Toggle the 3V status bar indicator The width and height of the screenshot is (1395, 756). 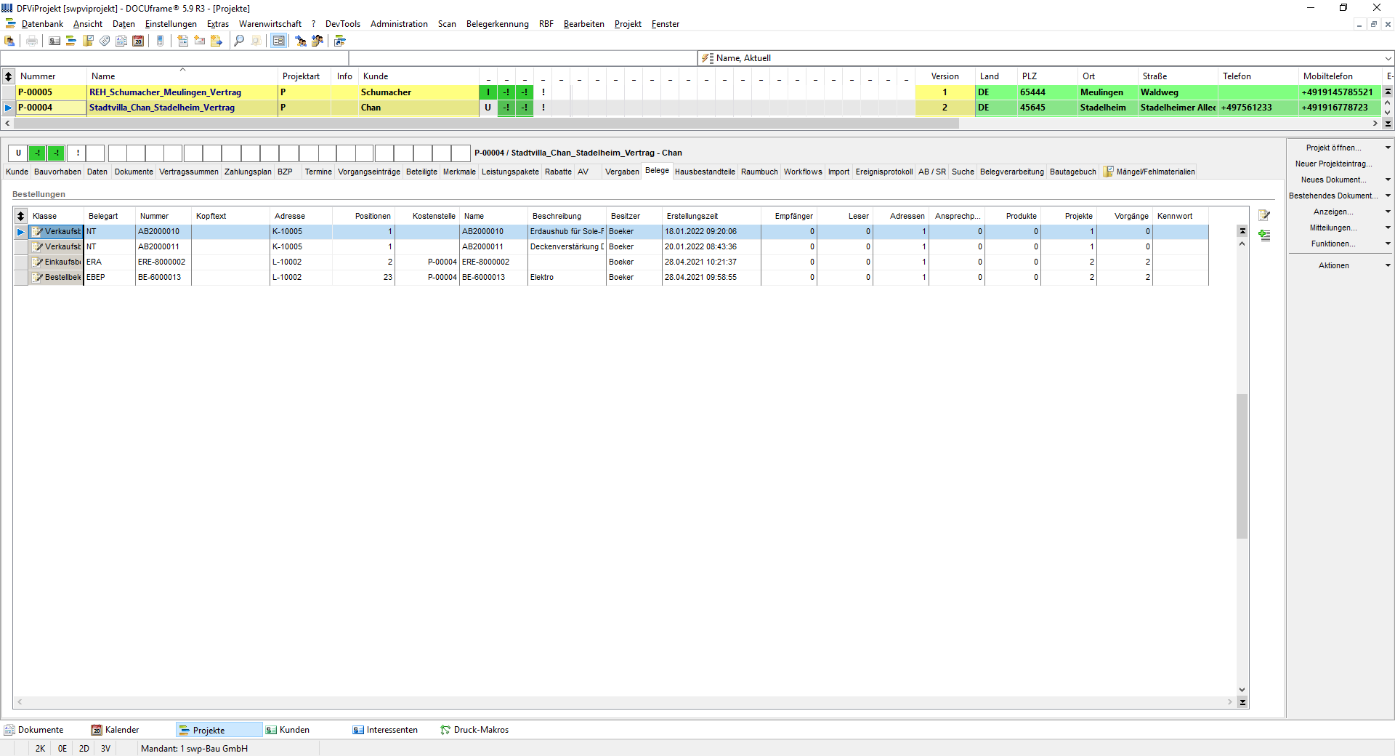[106, 748]
